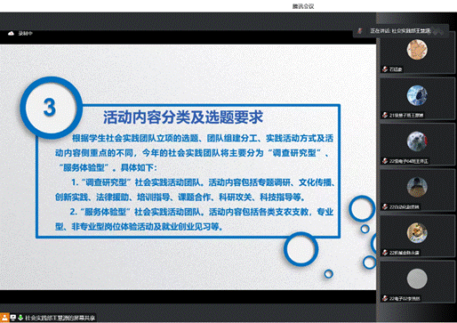
Task: Click the 屏幕共享 sharer name text at bottom
Action: (60, 318)
